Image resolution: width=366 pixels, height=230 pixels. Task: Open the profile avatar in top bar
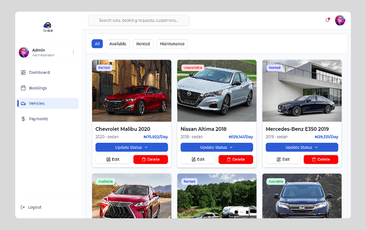tap(340, 20)
